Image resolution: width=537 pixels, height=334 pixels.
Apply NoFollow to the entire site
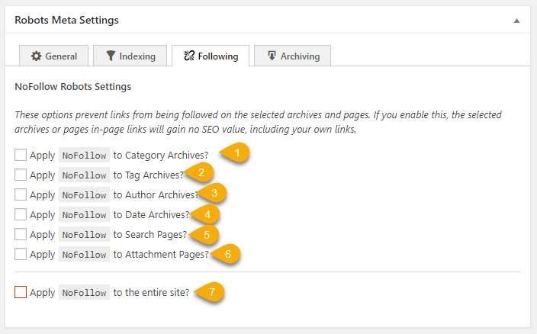coord(21,292)
